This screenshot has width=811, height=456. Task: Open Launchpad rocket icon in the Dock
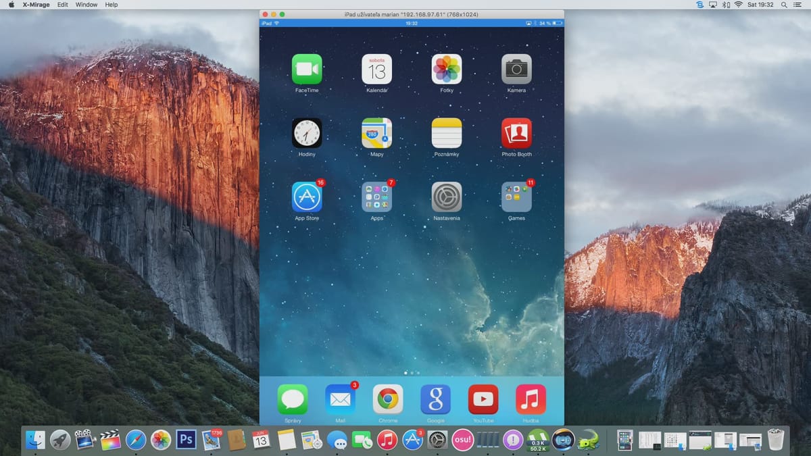(x=60, y=440)
